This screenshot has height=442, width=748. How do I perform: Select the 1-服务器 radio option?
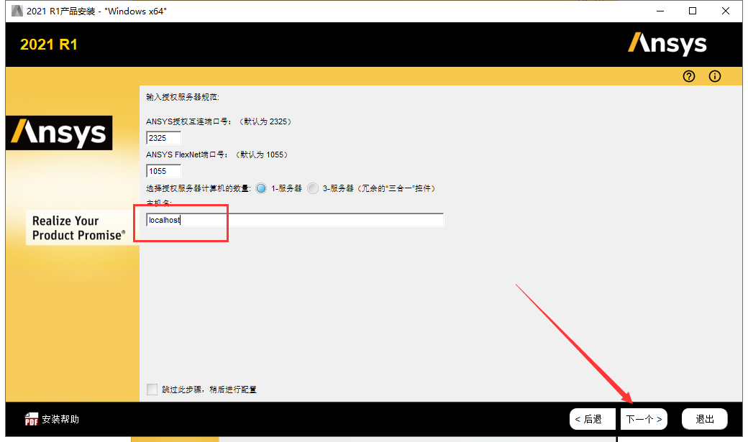coord(261,188)
